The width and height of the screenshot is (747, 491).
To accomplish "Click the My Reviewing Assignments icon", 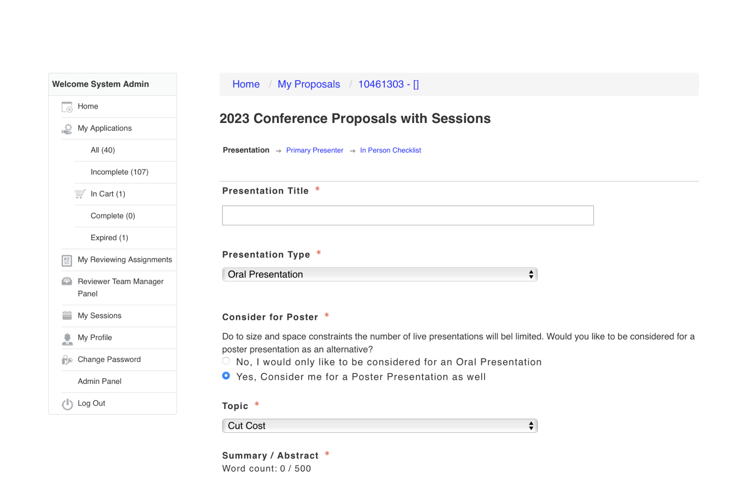I will pos(67,260).
